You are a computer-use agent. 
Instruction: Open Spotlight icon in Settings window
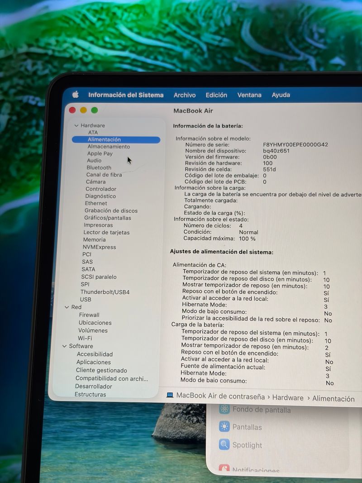224,445
